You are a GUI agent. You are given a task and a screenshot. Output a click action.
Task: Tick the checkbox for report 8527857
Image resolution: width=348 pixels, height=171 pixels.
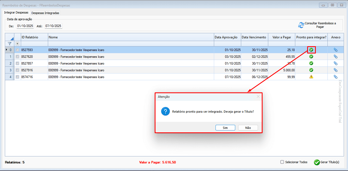(x=17, y=63)
